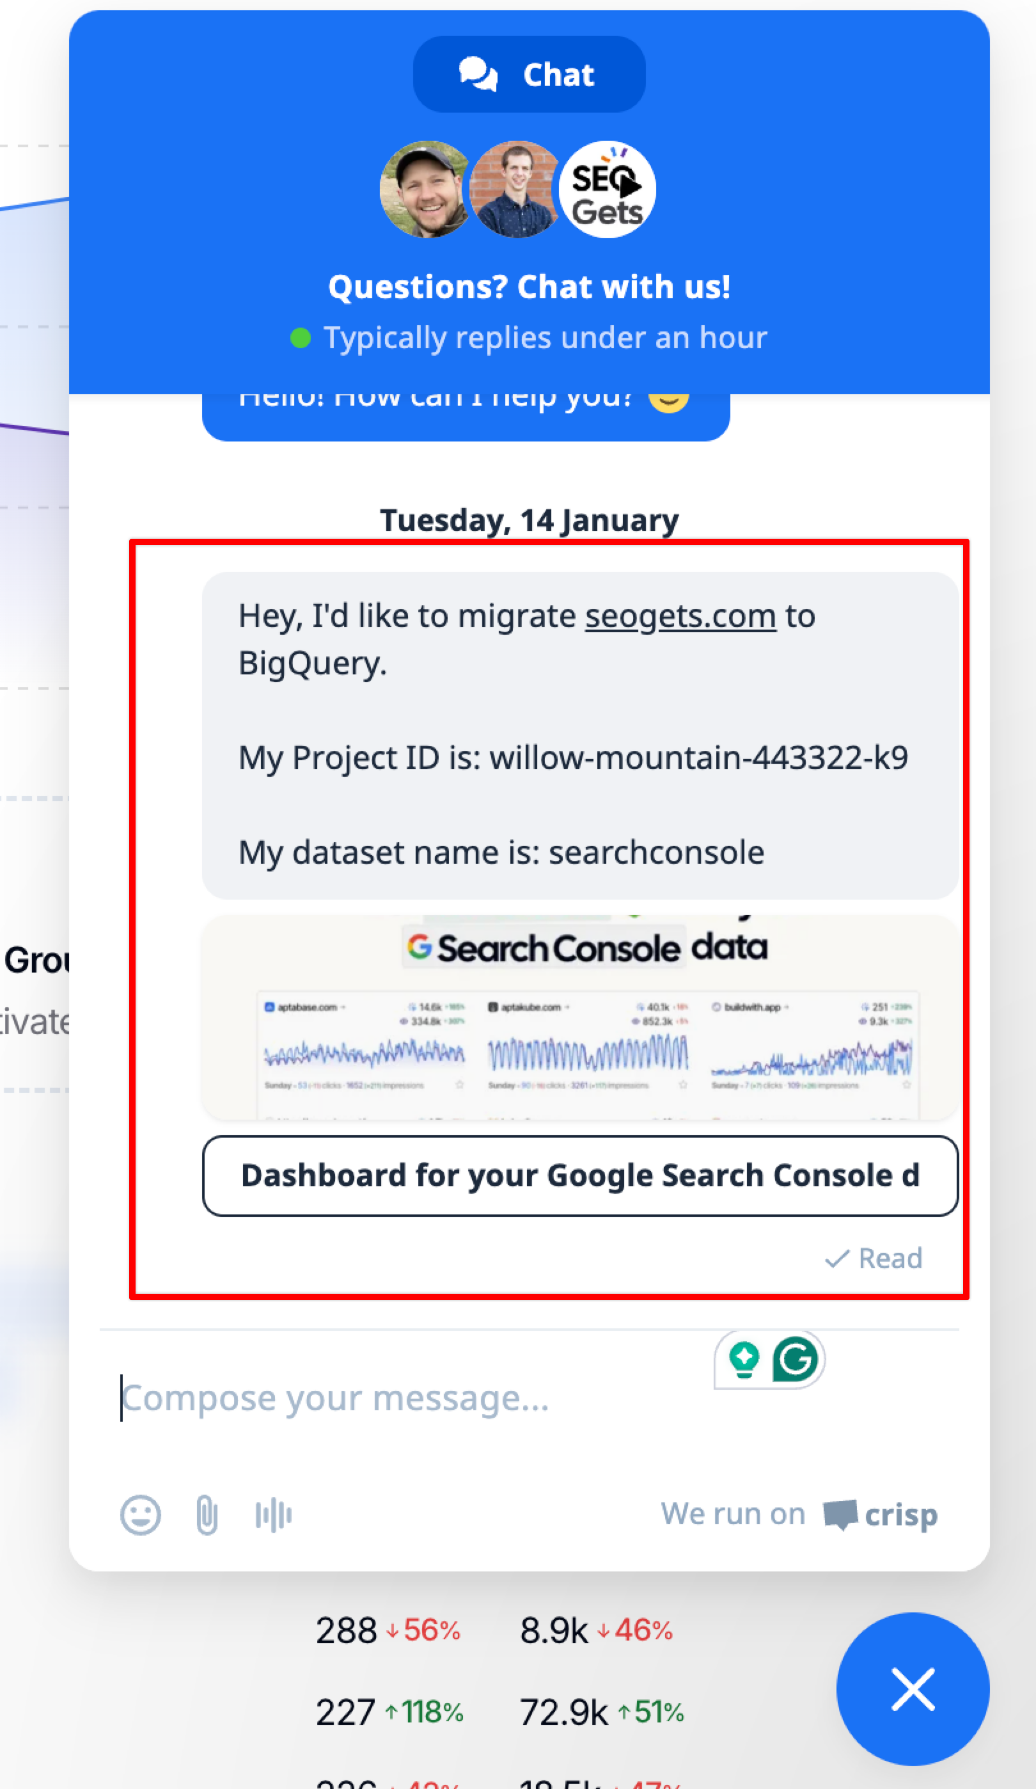Click the Read receipt status

pyautogui.click(x=874, y=1259)
